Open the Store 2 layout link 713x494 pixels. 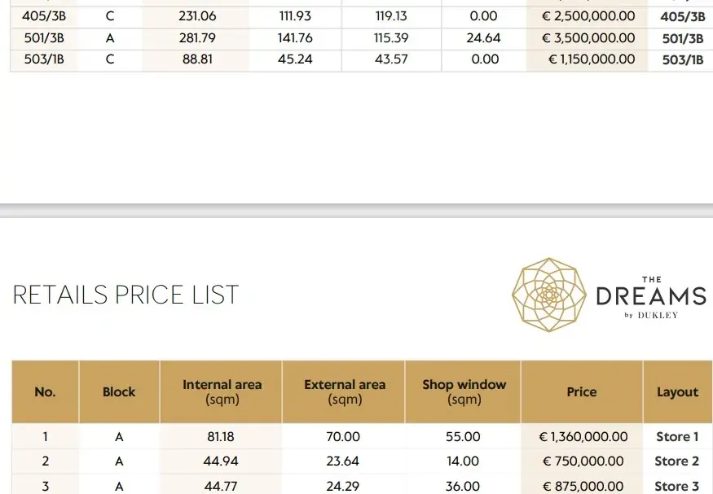coord(677,461)
